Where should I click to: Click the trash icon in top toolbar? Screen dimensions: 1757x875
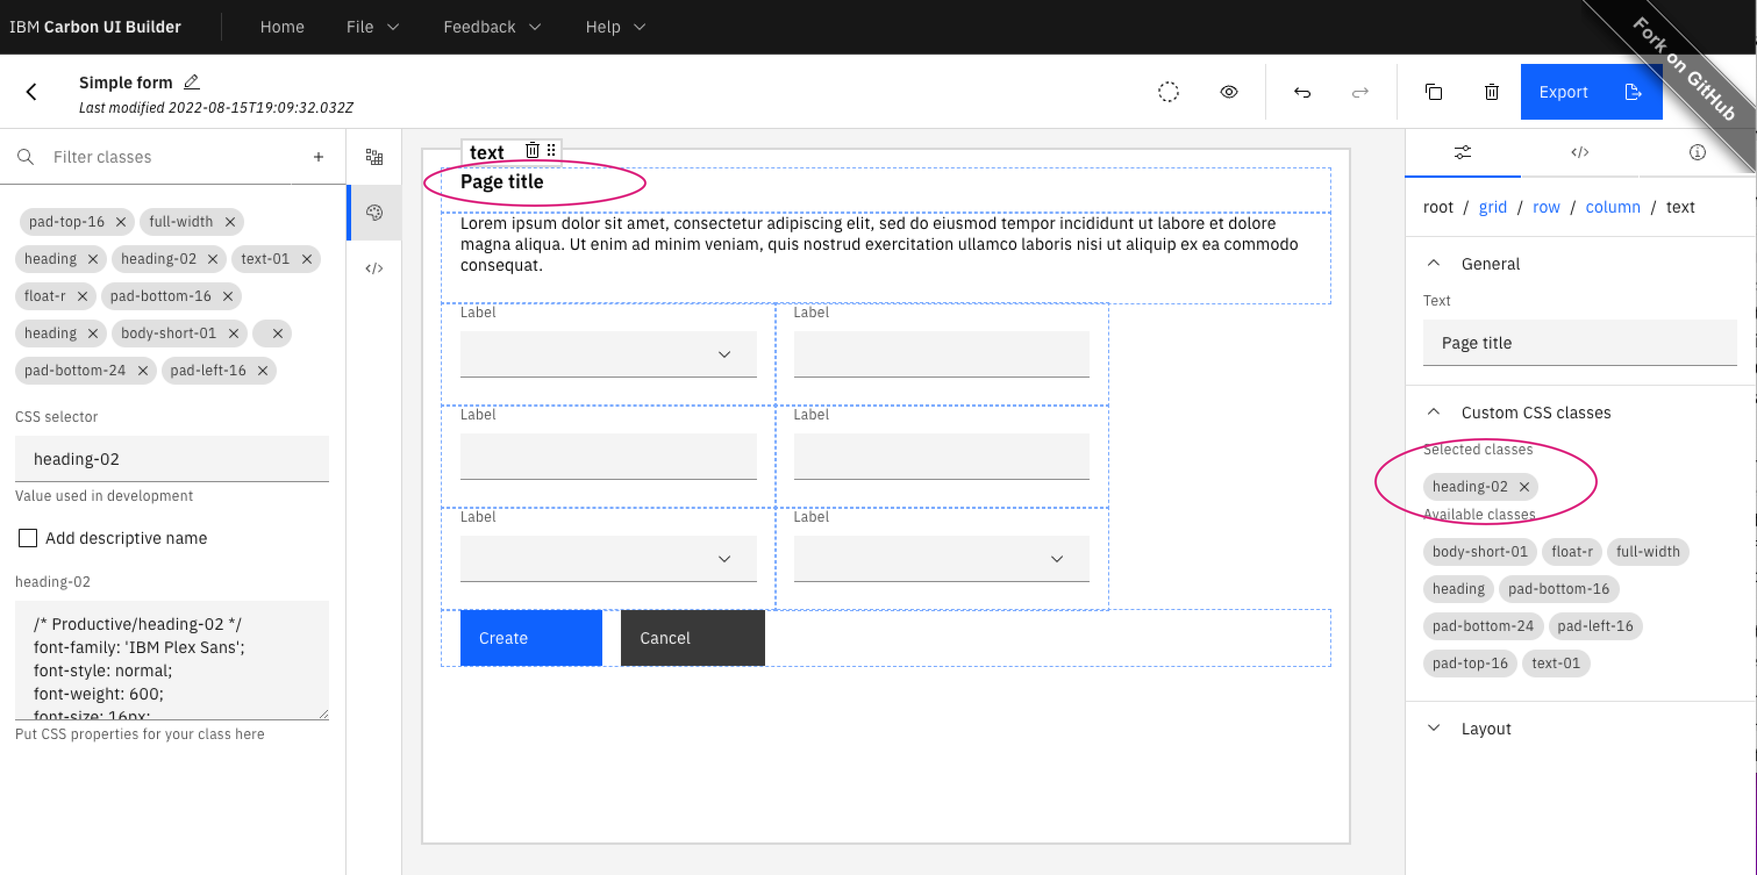(1492, 92)
